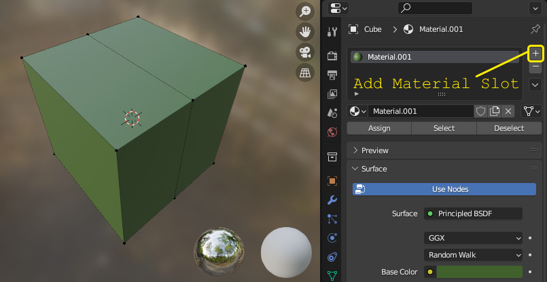Open the GGX distribution dropdown
The height and width of the screenshot is (282, 547).
tap(473, 238)
